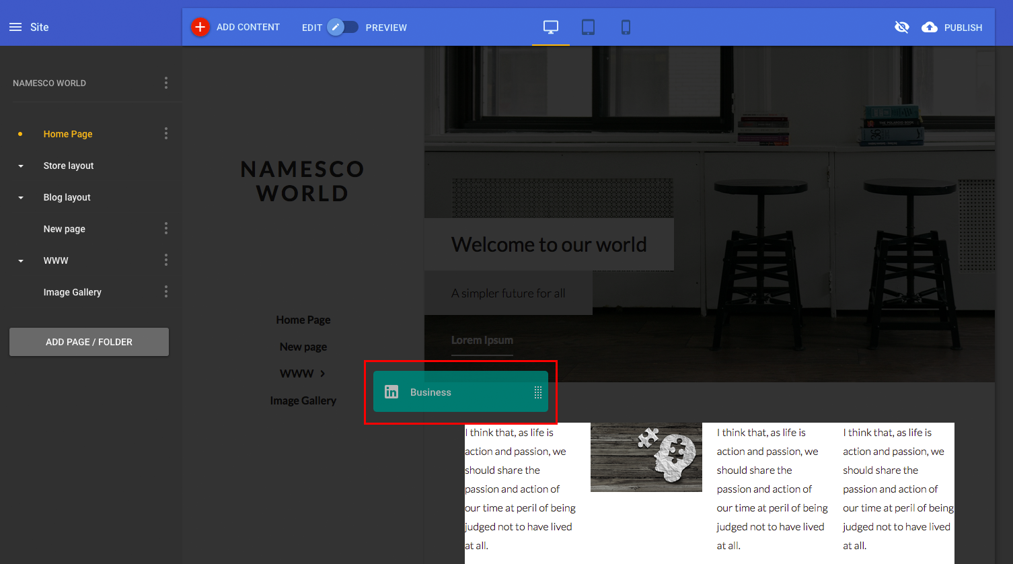This screenshot has width=1013, height=564.
Task: Switch to tablet view
Action: [x=589, y=27]
